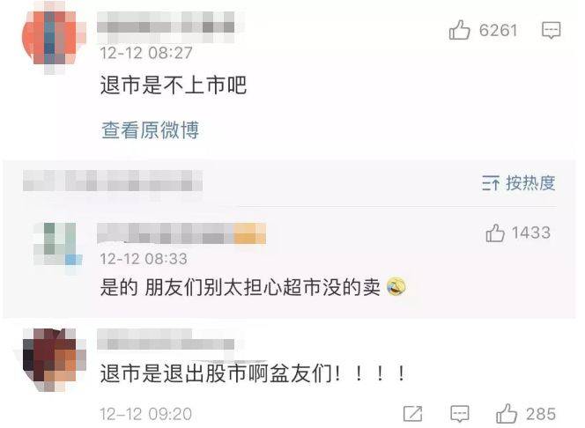The height and width of the screenshot is (428, 585).
Task: Change sort order via 按热度
Action: (x=530, y=183)
